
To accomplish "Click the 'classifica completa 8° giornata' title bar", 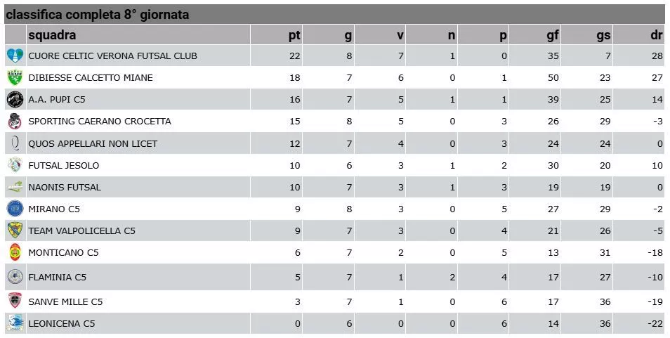I will pyautogui.click(x=334, y=14).
